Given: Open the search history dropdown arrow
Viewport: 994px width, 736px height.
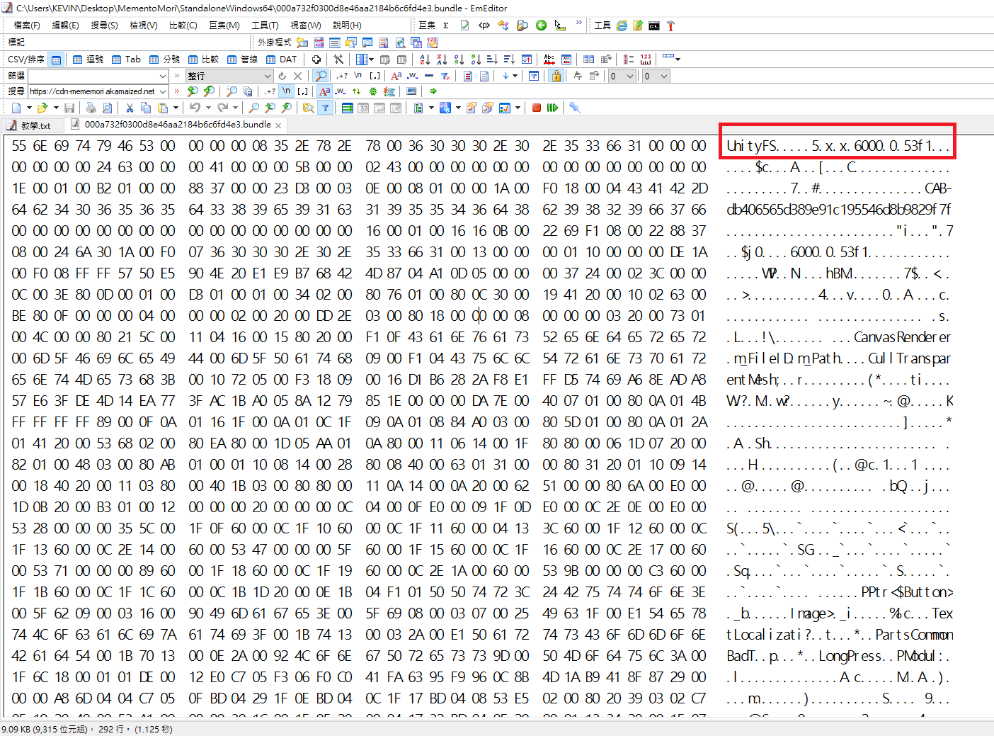Looking at the screenshot, I should [x=163, y=91].
